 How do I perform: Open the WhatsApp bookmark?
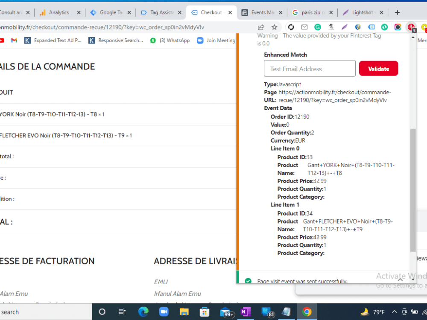pos(170,41)
